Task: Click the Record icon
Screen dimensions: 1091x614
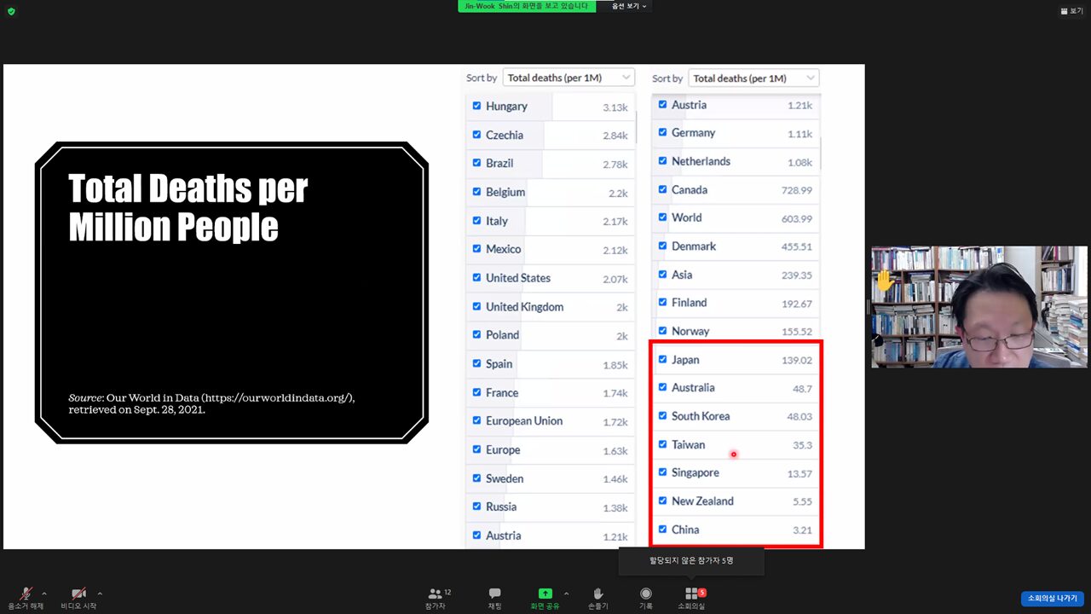Action: coord(646,594)
